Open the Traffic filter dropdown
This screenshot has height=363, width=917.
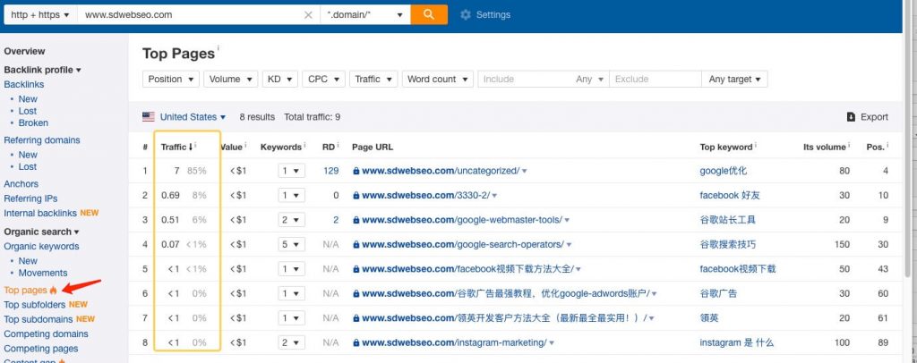(x=373, y=79)
